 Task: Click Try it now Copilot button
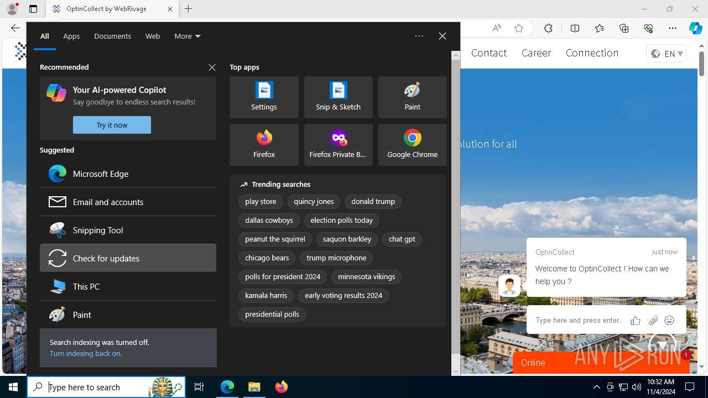click(112, 125)
